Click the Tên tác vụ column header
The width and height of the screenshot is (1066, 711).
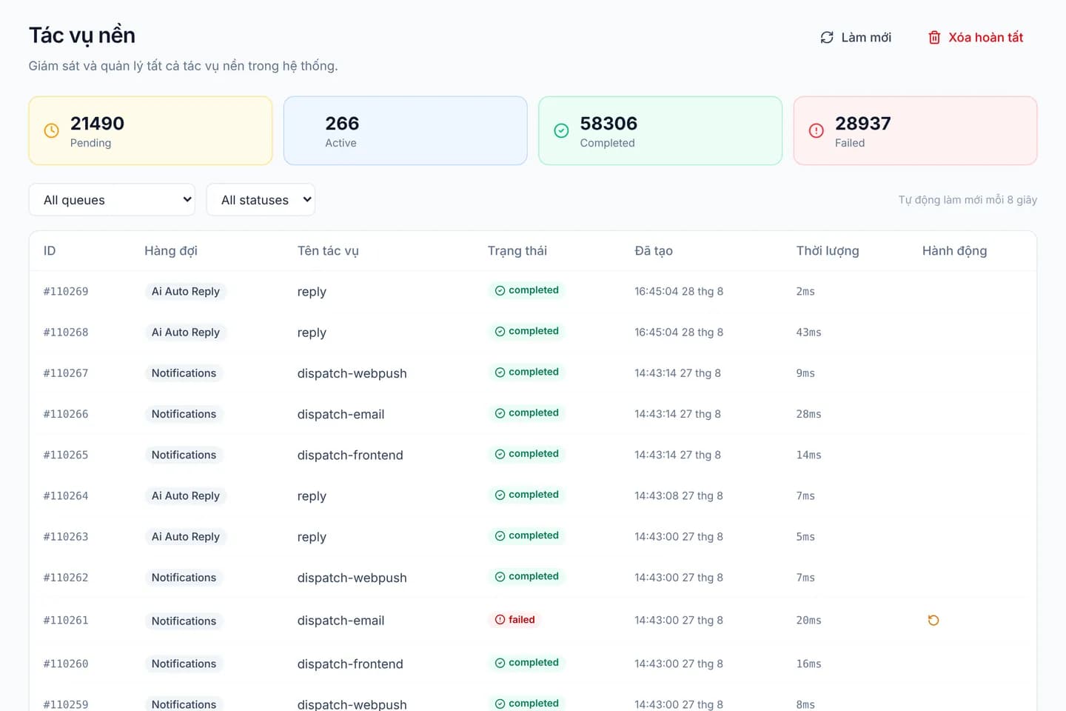[x=328, y=251]
